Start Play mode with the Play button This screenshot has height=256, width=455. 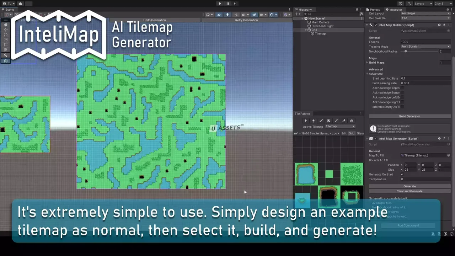[220, 4]
